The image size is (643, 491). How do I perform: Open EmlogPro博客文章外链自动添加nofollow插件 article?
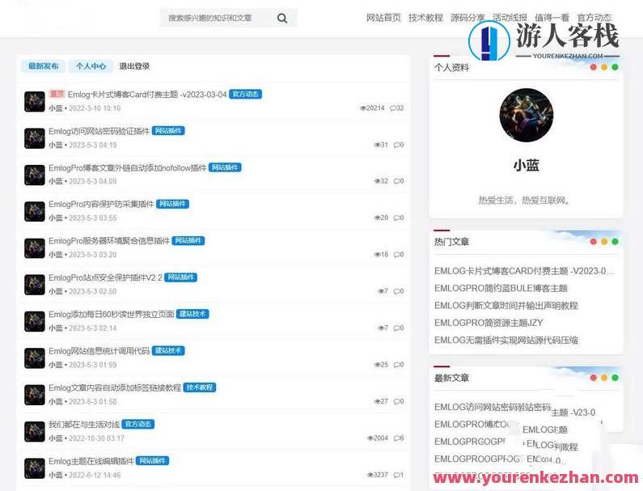127,167
